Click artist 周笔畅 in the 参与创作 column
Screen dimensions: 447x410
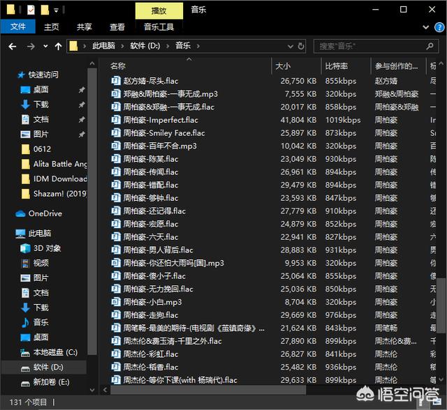click(386, 328)
